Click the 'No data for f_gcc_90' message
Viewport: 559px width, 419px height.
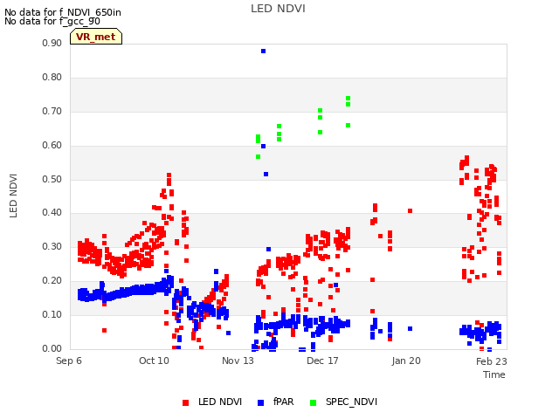coord(52,21)
